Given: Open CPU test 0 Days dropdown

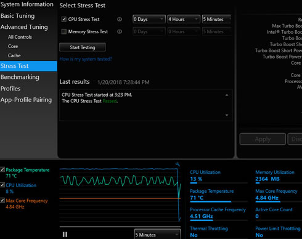Looking at the screenshot, I should (149, 19).
